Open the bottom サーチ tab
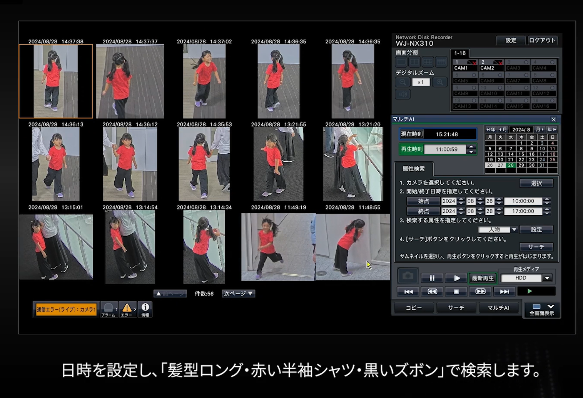 (456, 308)
